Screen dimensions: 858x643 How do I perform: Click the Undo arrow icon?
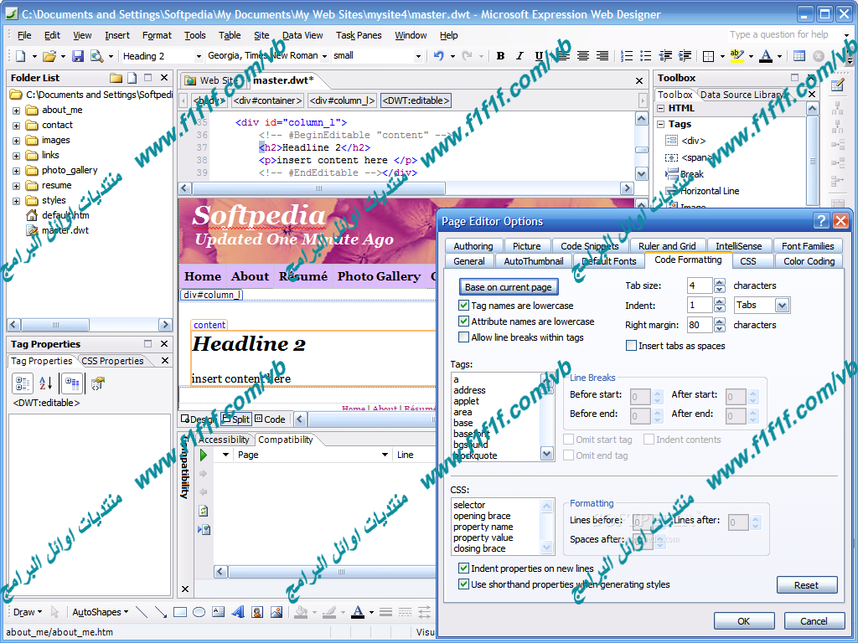point(438,56)
